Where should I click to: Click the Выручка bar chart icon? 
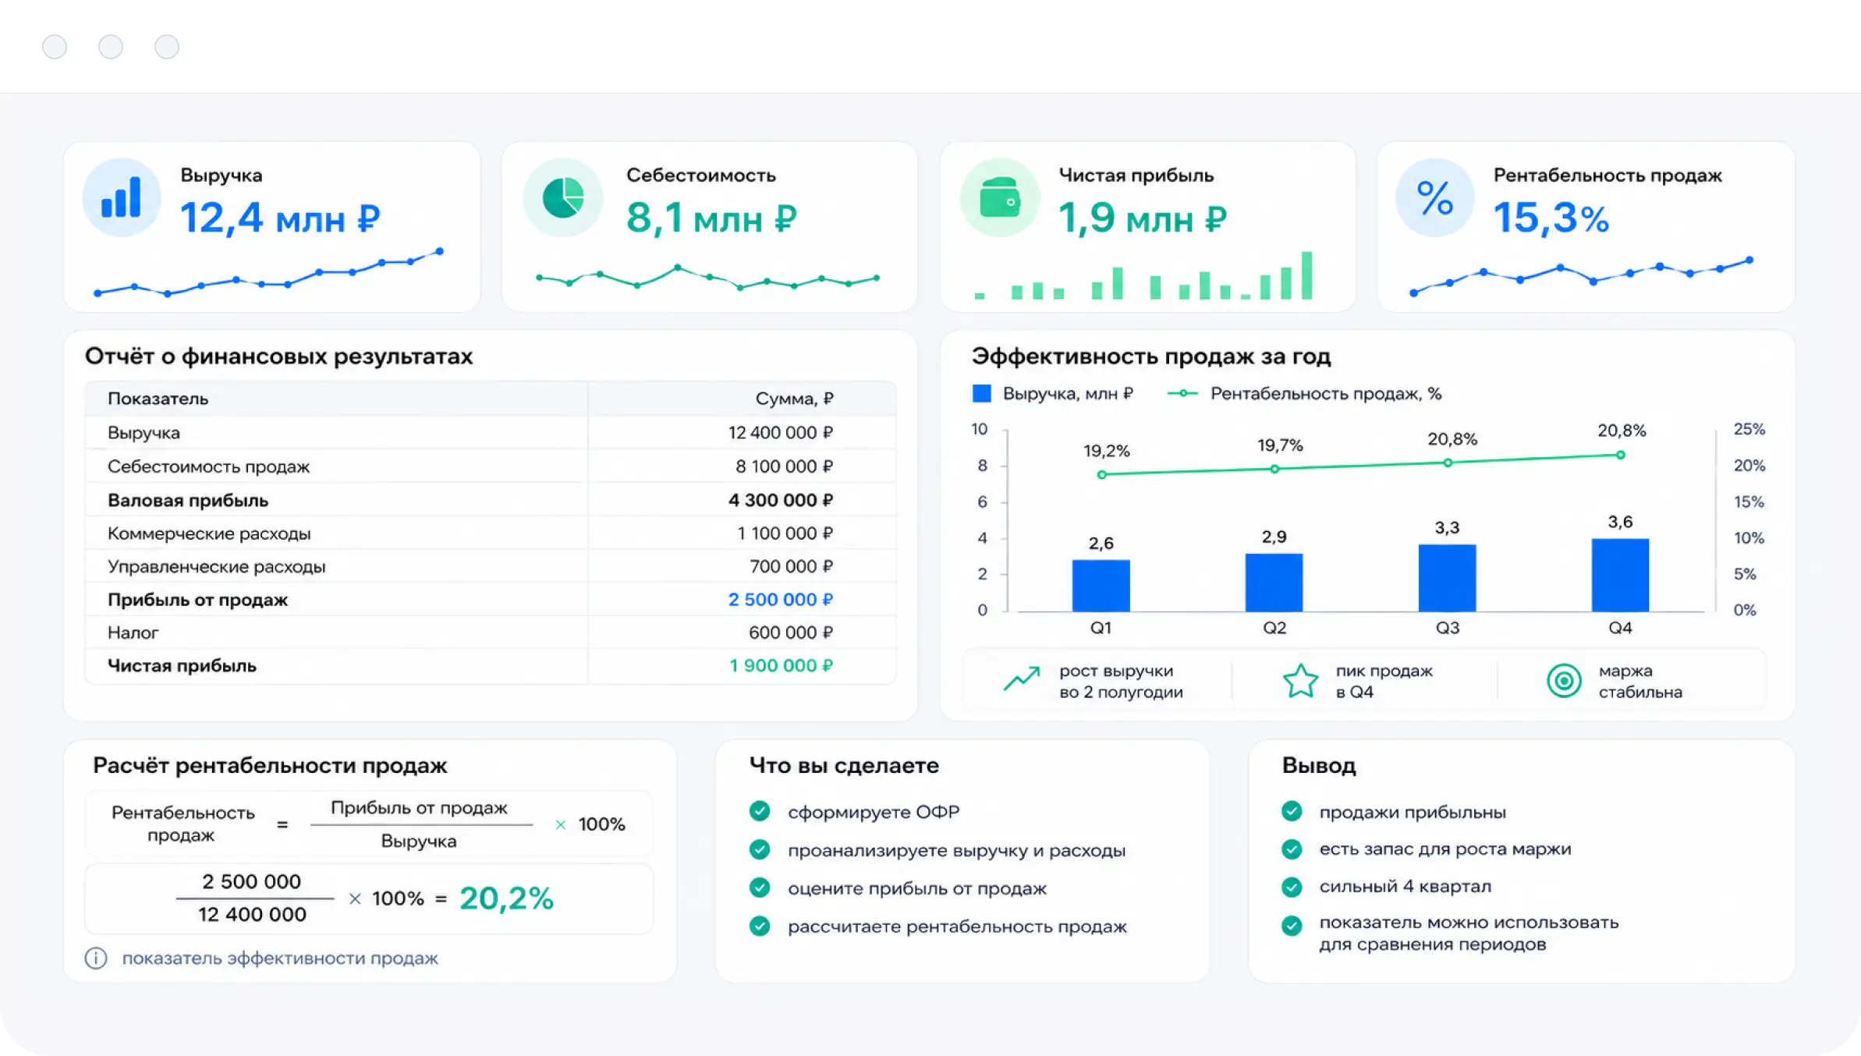(122, 197)
